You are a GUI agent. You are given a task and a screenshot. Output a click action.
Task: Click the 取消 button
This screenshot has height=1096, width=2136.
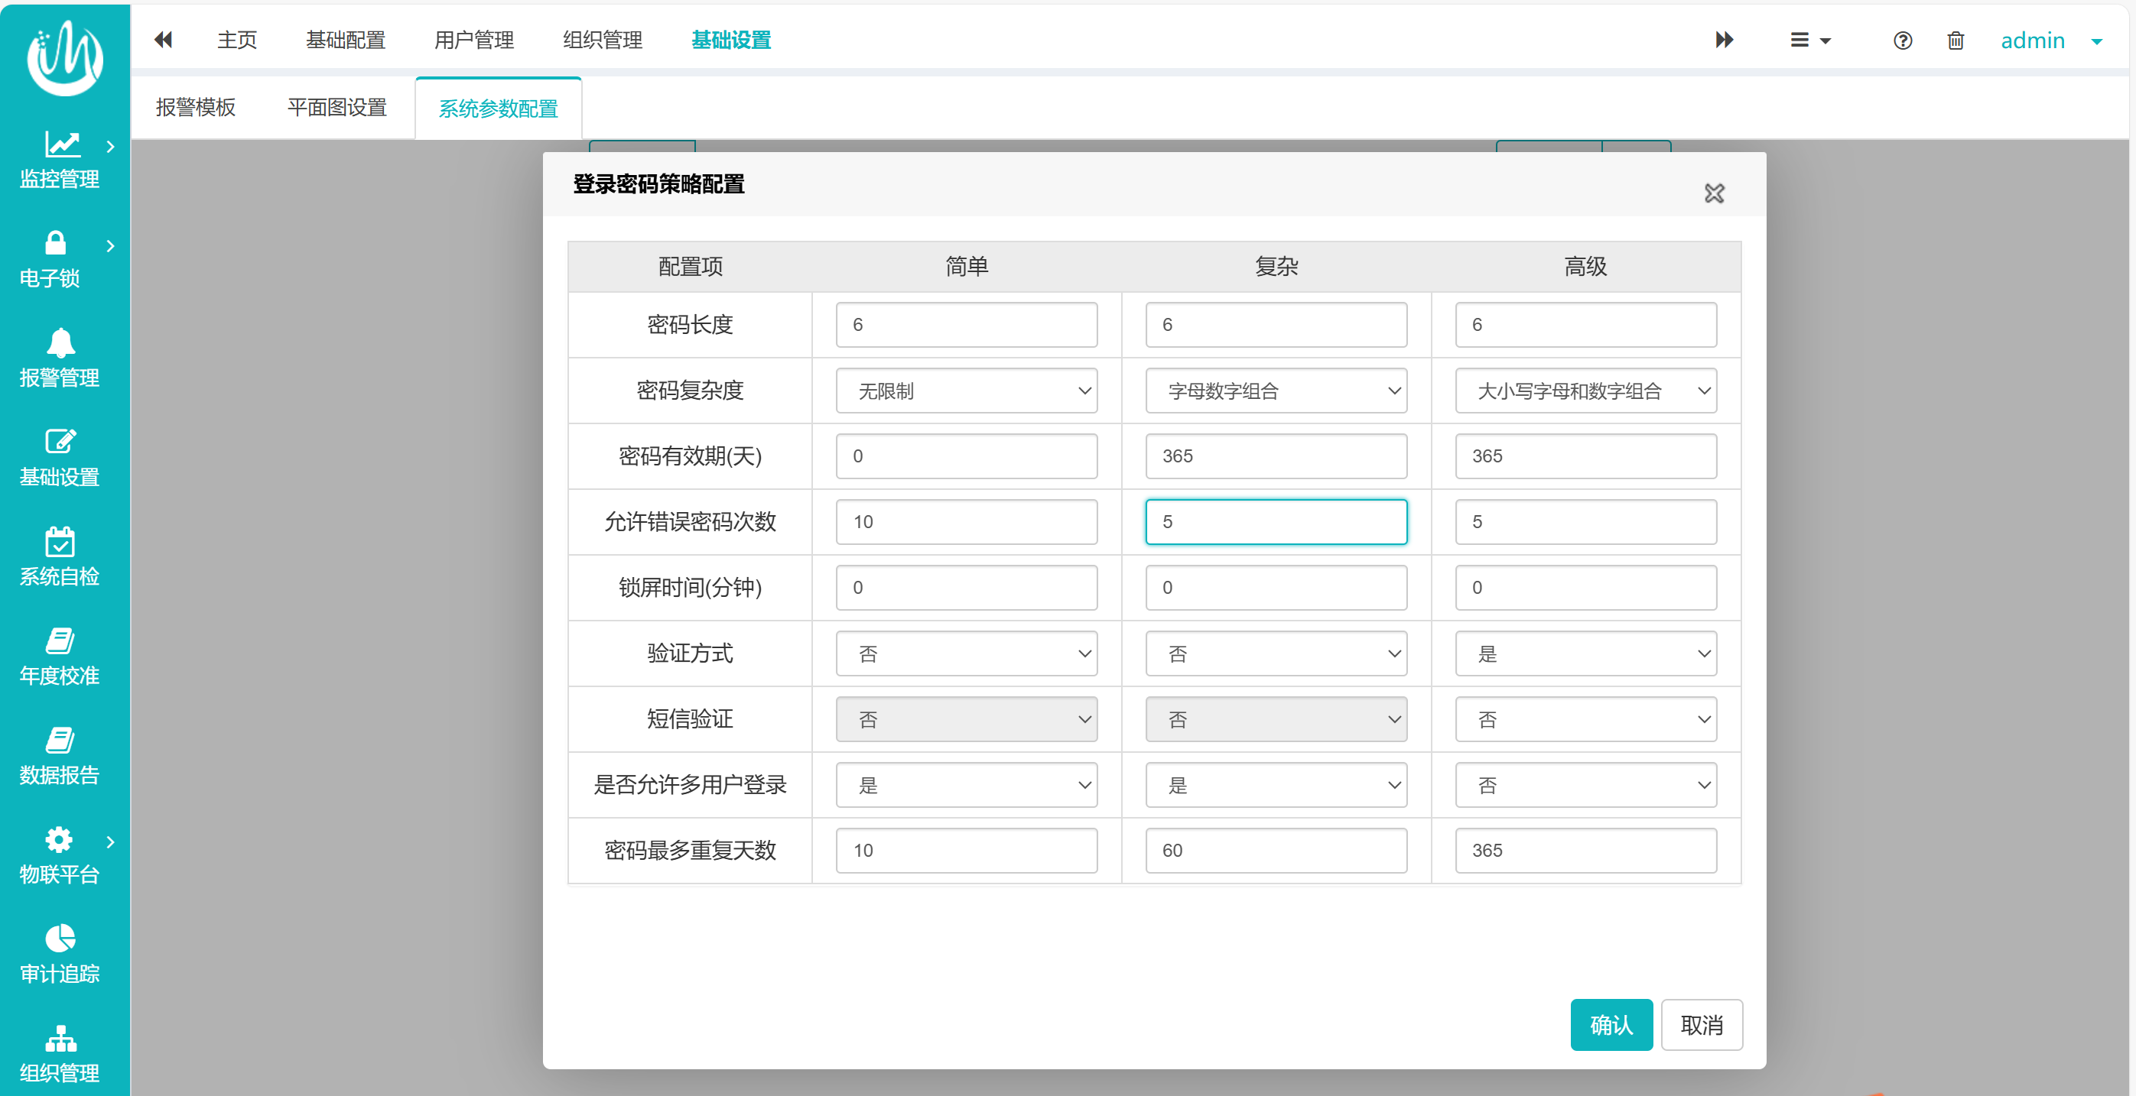click(1701, 1025)
